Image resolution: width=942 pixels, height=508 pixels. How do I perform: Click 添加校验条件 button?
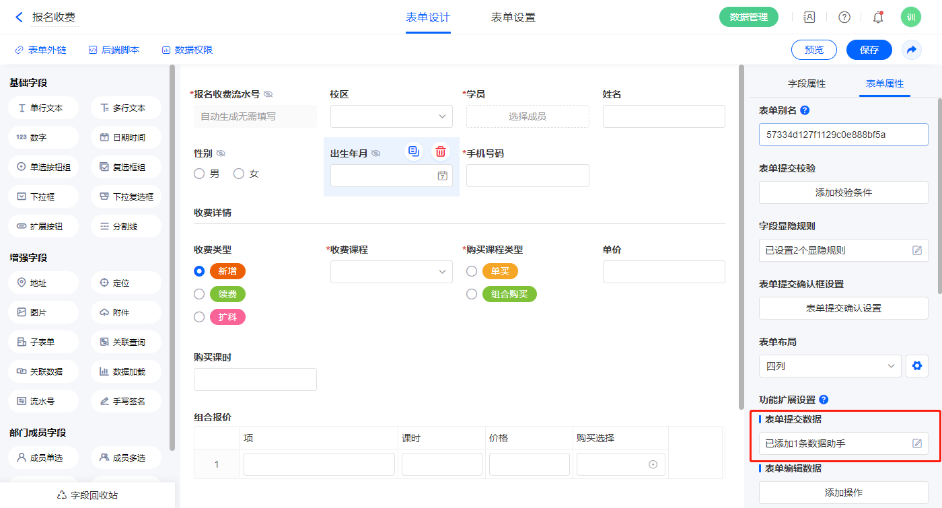point(843,192)
